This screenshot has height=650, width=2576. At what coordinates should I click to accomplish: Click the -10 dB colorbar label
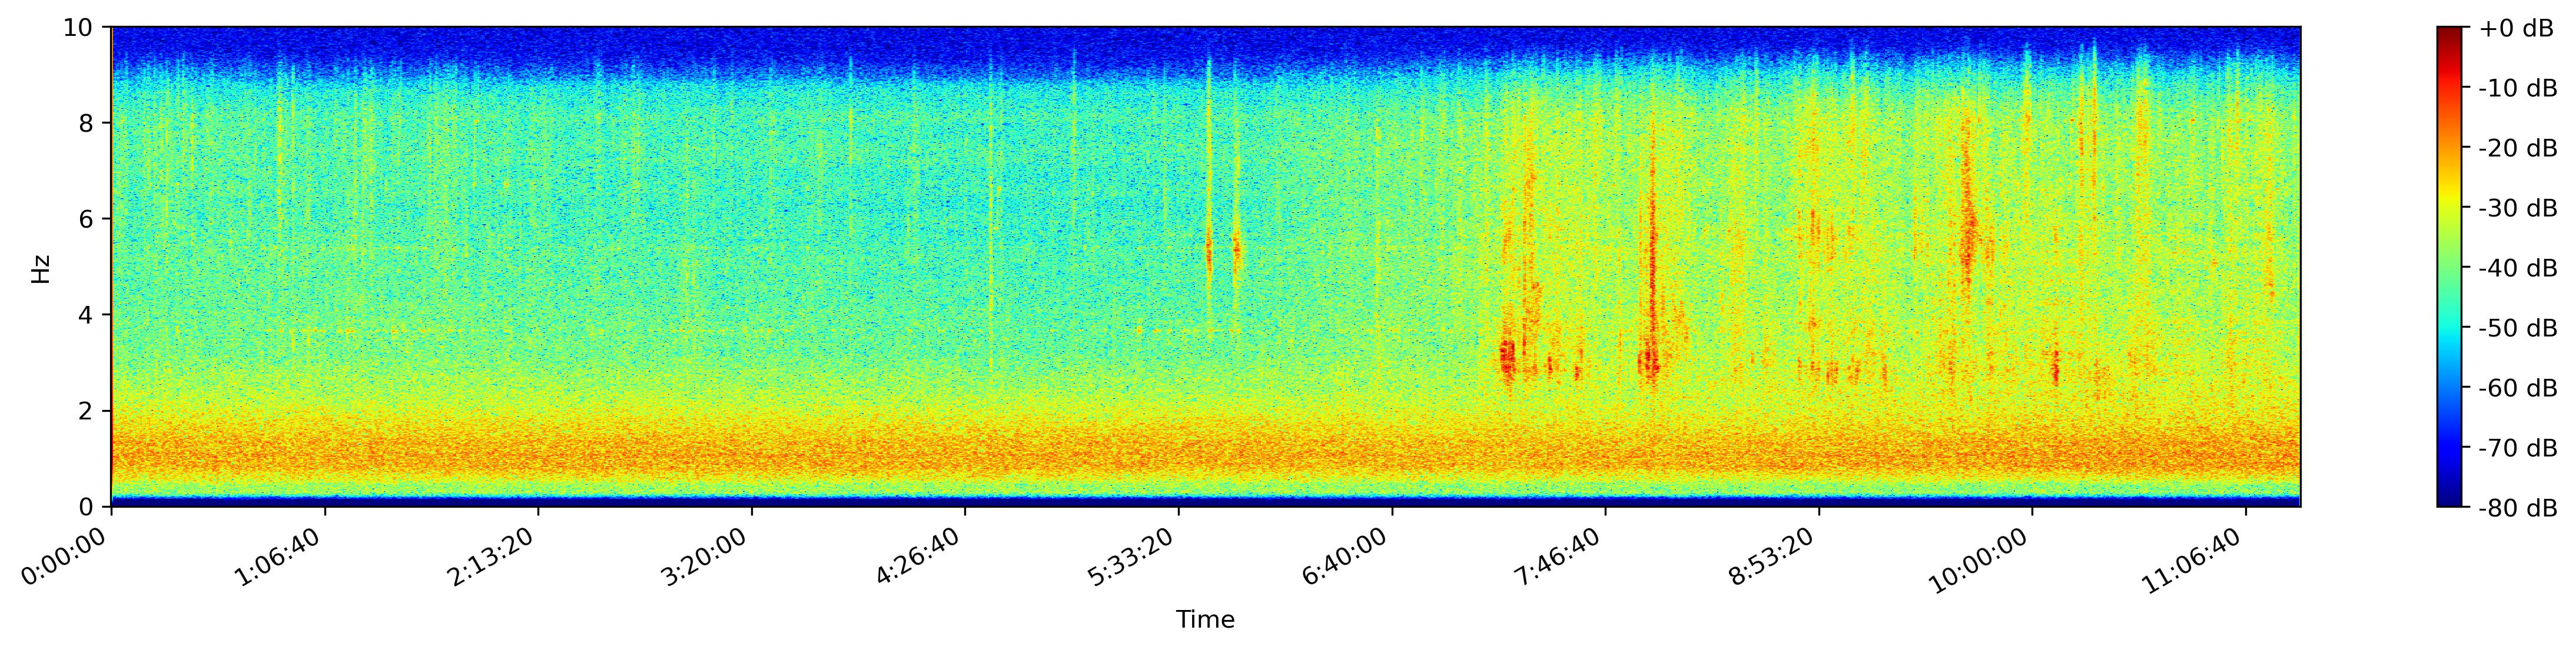pyautogui.click(x=2518, y=89)
